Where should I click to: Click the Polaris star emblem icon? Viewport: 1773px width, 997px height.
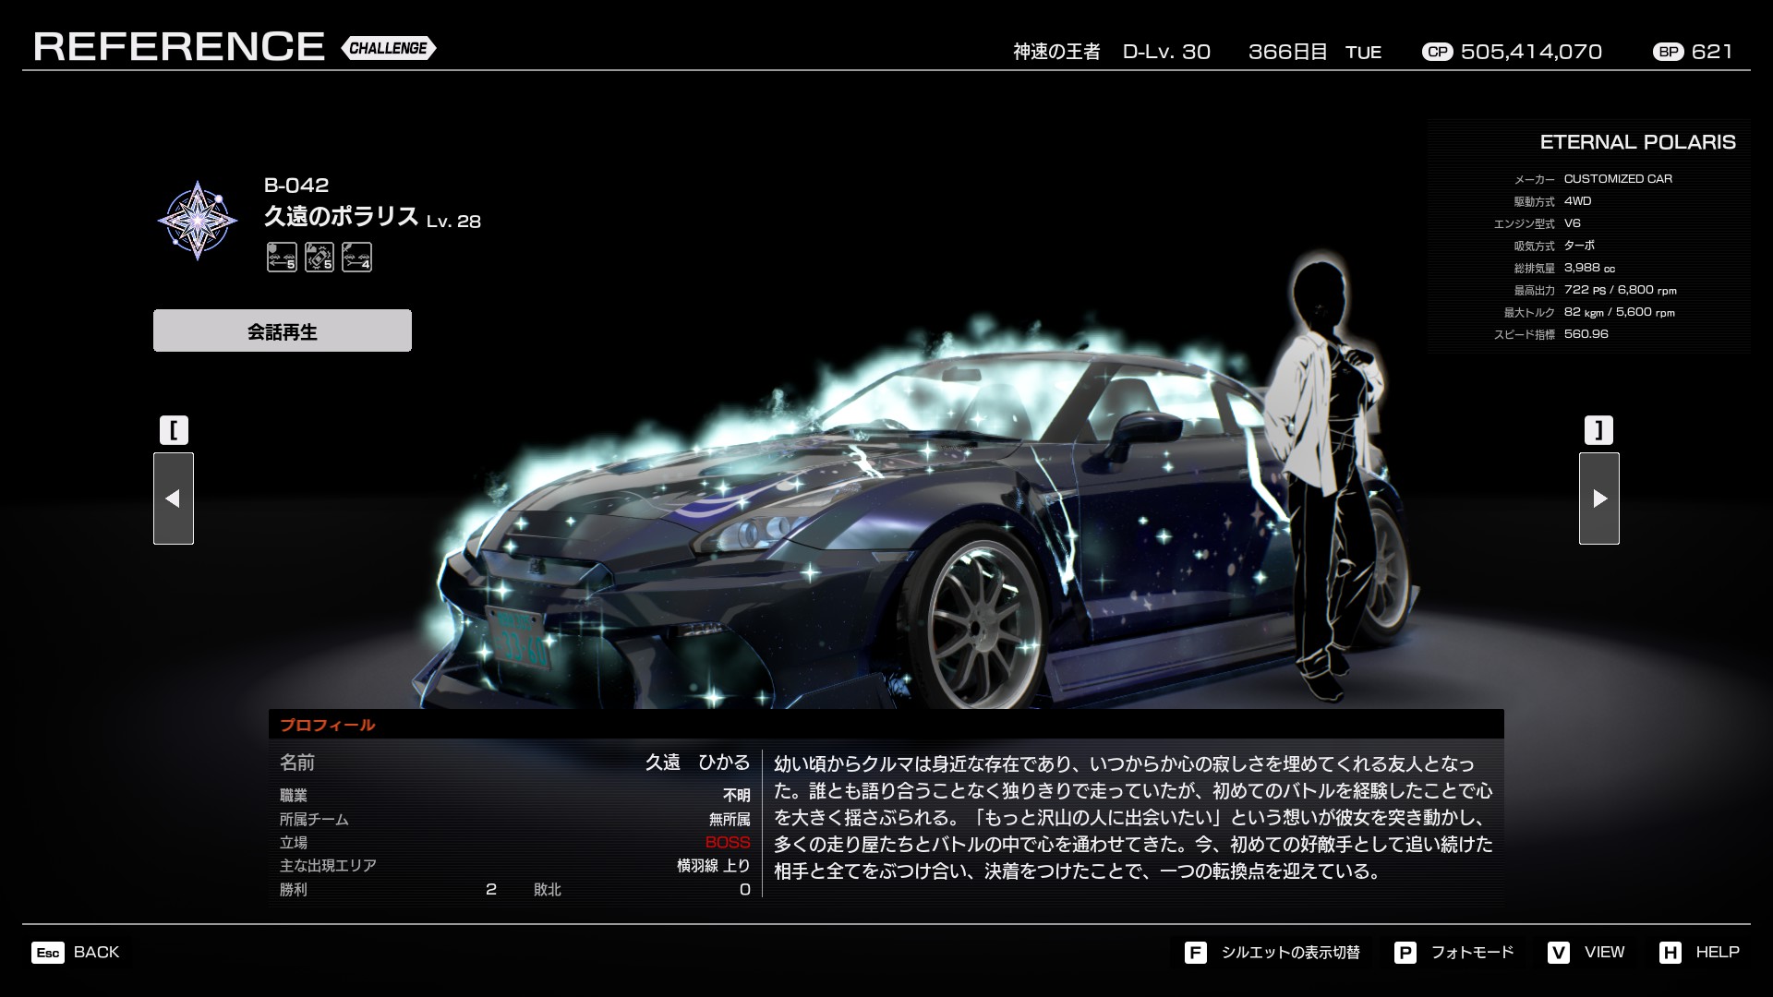pos(197,221)
